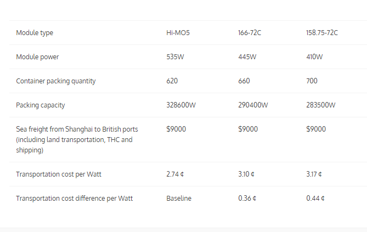Select the 2.74 ¢ cost value

pyautogui.click(x=175, y=174)
